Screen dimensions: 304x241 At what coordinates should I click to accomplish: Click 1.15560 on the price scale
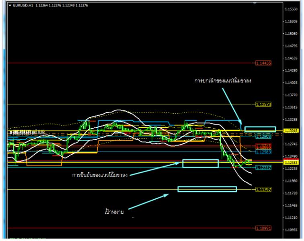[291, 9]
